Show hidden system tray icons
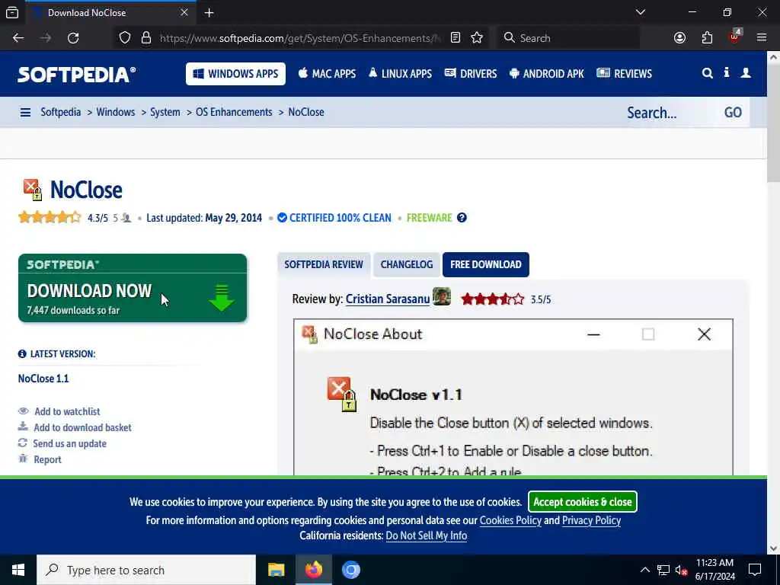This screenshot has width=780, height=585. click(644, 570)
